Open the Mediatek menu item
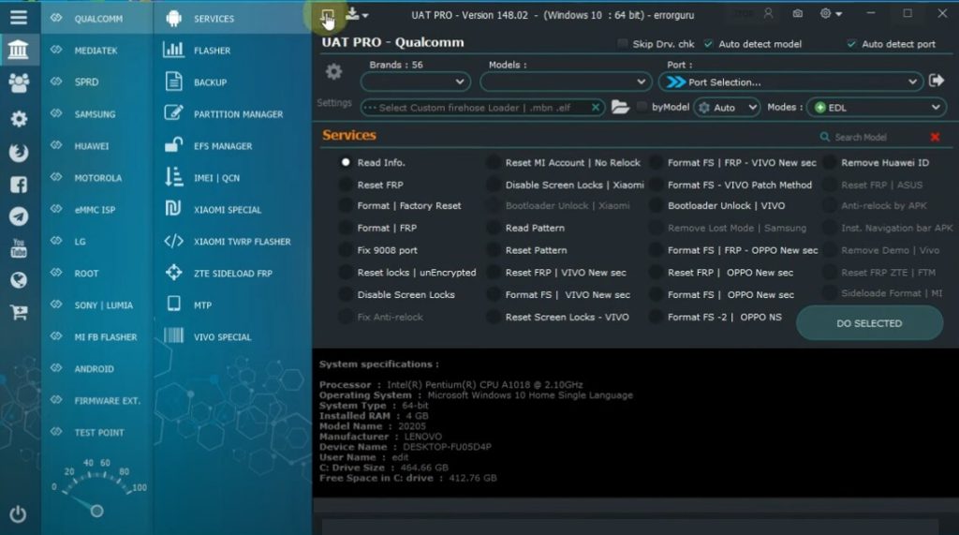The width and height of the screenshot is (959, 535). coord(96,51)
